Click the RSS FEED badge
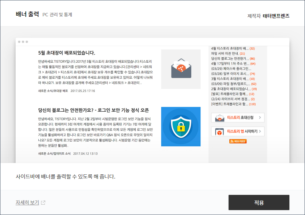Viewport: 305px width, 215px height. click(x=238, y=141)
